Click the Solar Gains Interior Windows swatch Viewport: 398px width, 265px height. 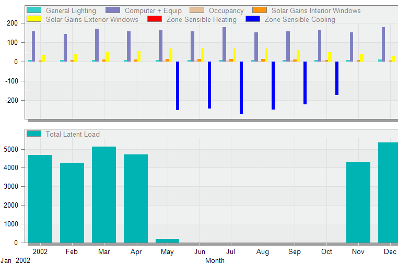click(260, 10)
